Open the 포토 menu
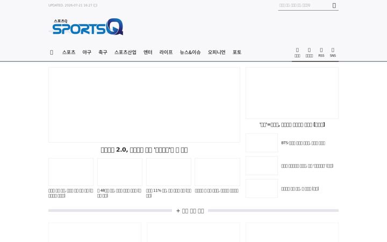The image size is (387, 242). click(x=236, y=52)
